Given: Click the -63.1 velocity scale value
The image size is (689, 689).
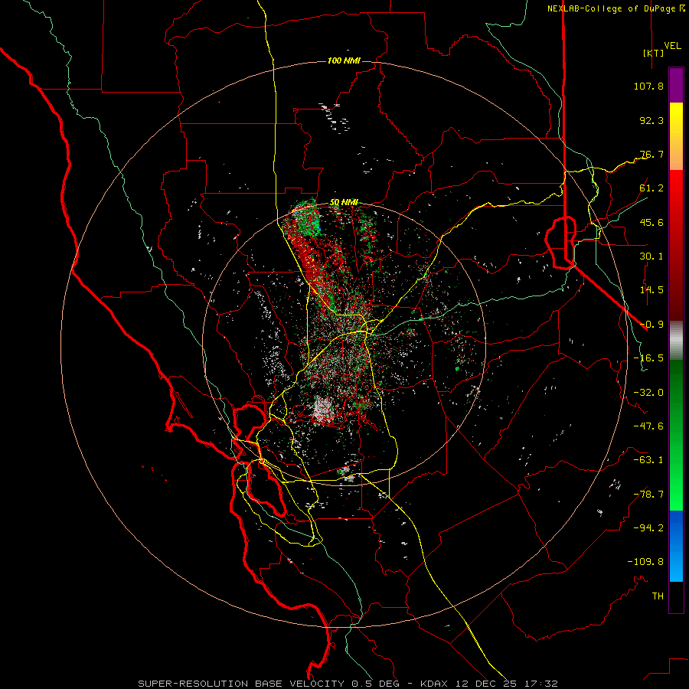Looking at the screenshot, I should [x=648, y=460].
